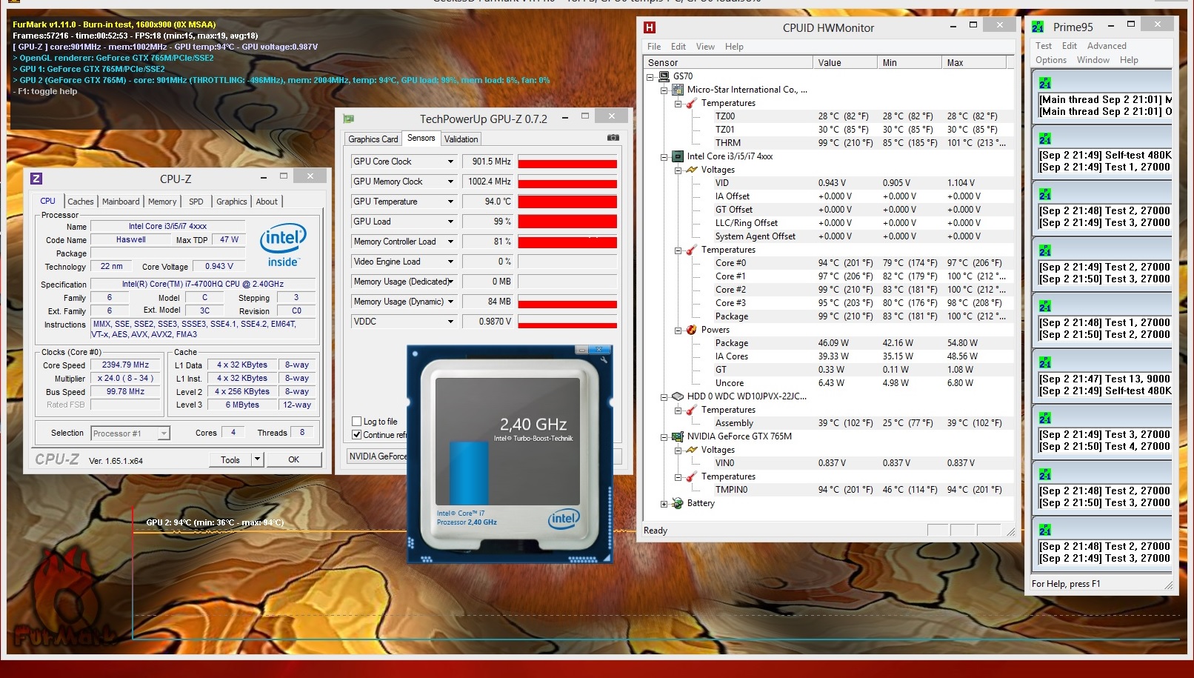1194x678 pixels.
Task: Take a GPU-Z screenshot with camera icon
Action: 613,138
